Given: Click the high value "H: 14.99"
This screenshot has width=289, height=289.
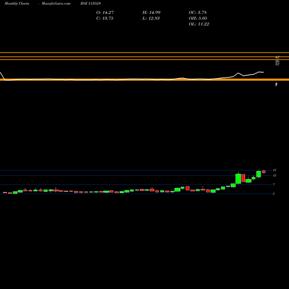Looking at the screenshot, I should 151,12.
